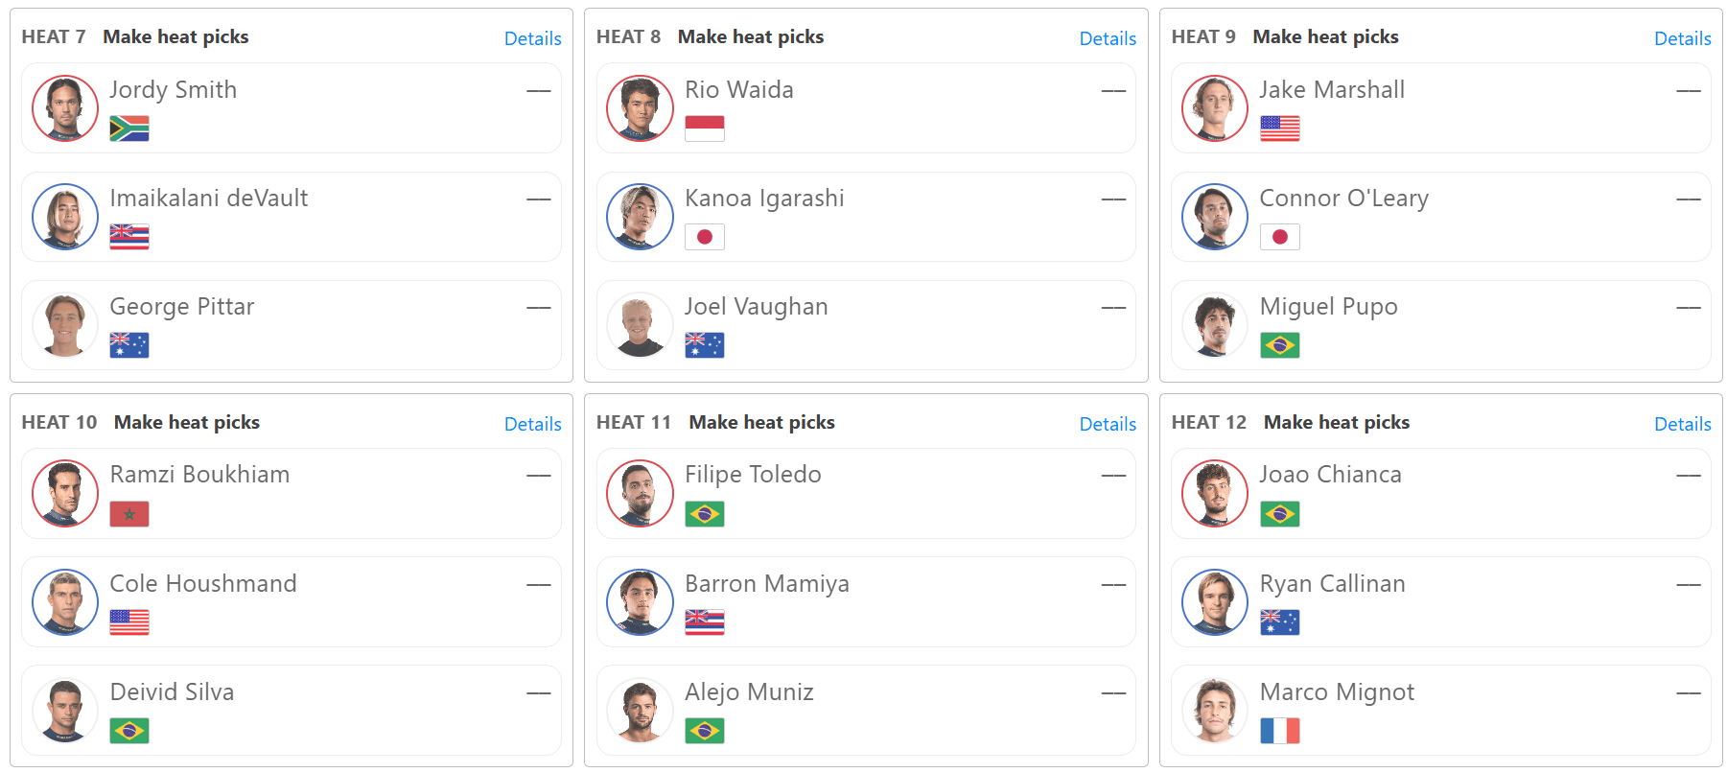1727x773 pixels.
Task: Click Barron Mamiya's name in Heat 11
Action: coord(767,583)
